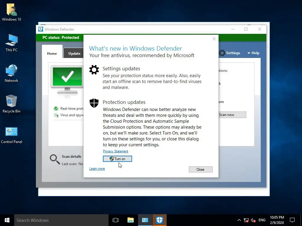This screenshot has height=226, width=302.
Task: Close the Windows Defender window
Action: tap(260, 29)
